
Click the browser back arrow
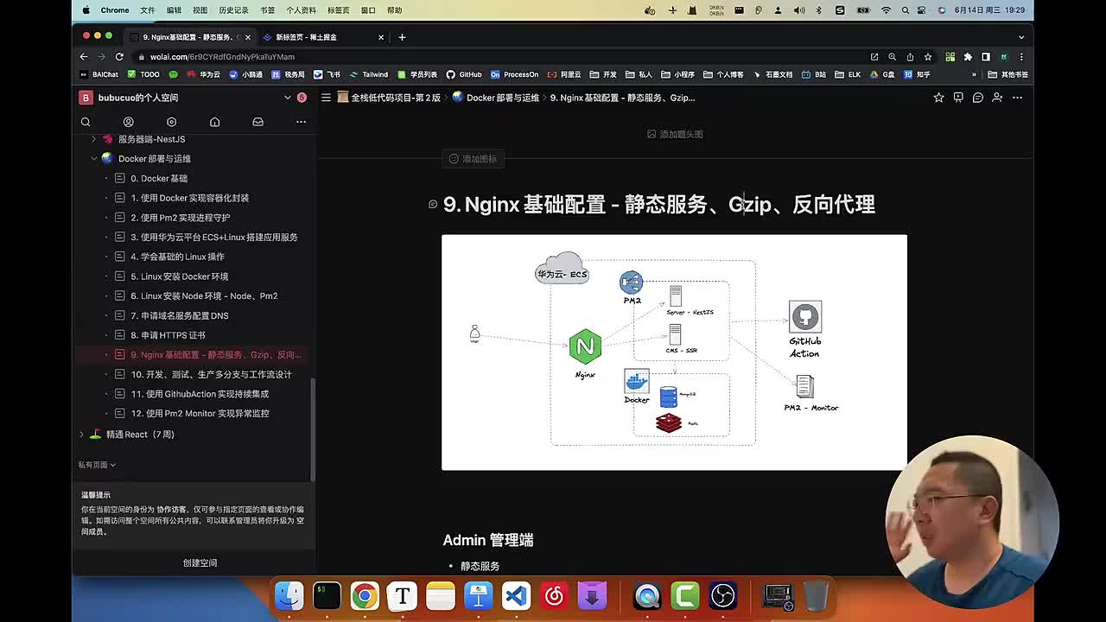(x=86, y=57)
